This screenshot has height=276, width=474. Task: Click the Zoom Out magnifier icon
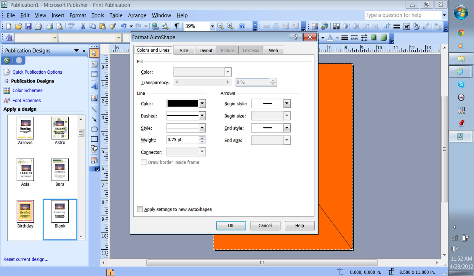point(220,26)
